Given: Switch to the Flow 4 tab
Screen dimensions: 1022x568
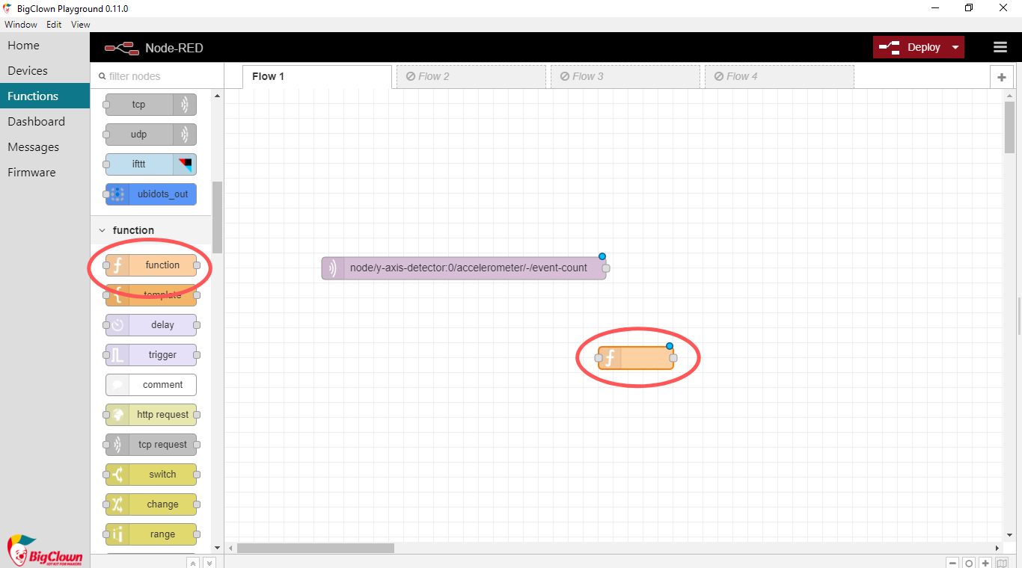Looking at the screenshot, I should pos(780,76).
